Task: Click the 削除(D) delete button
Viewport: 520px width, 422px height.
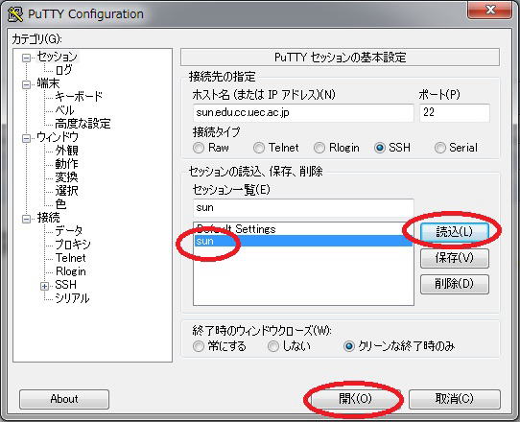Action: point(455,284)
